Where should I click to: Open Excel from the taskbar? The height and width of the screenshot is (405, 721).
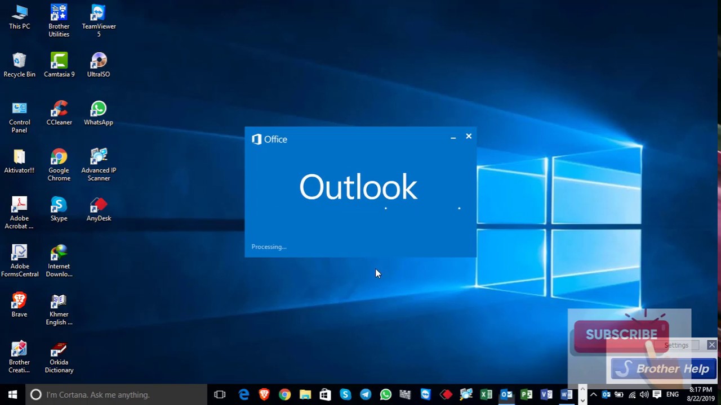tap(486, 395)
